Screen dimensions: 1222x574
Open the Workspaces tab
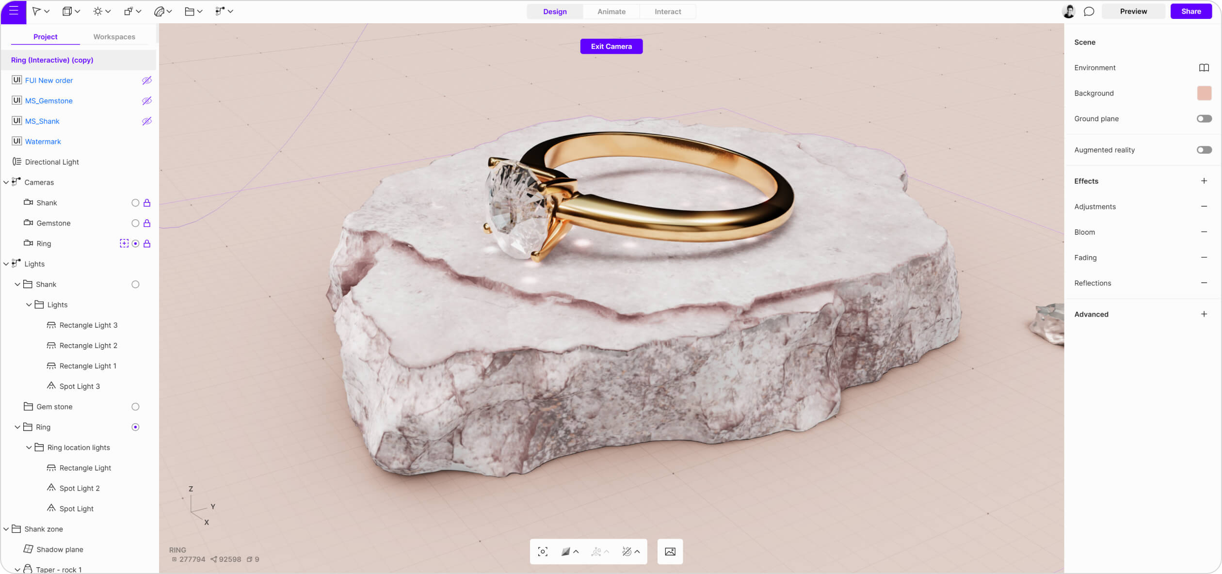coord(114,37)
